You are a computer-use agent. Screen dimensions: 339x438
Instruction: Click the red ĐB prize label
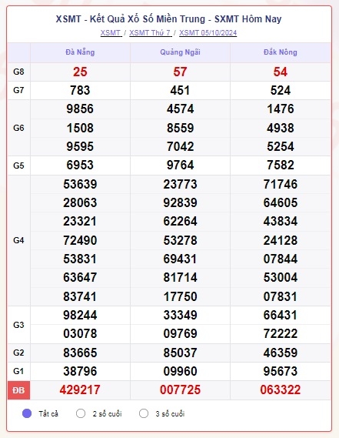click(x=18, y=390)
